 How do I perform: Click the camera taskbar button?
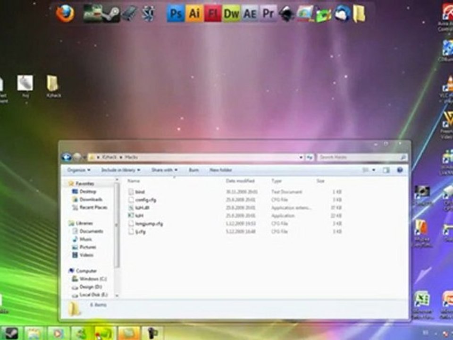coord(152,333)
